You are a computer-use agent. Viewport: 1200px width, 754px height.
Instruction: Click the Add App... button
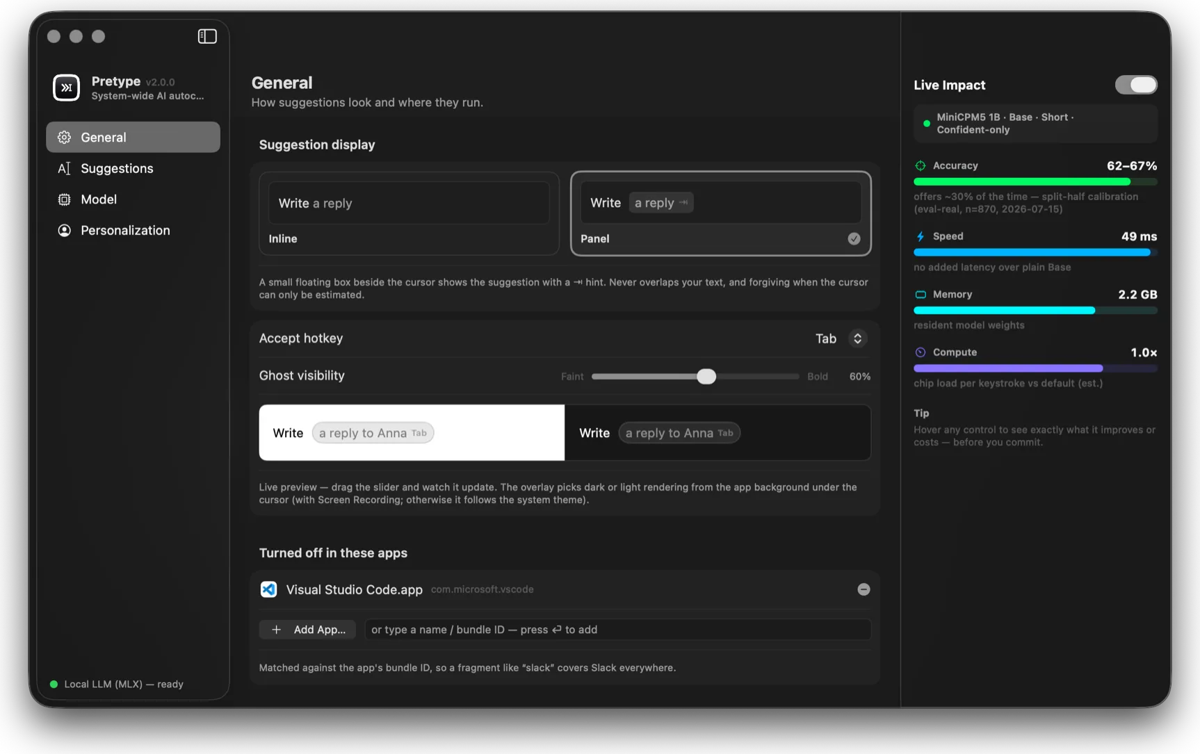307,630
